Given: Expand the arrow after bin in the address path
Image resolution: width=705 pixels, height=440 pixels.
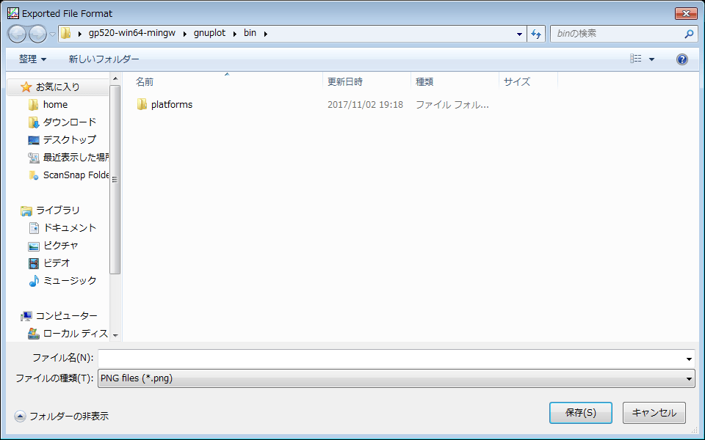Looking at the screenshot, I should click(266, 34).
